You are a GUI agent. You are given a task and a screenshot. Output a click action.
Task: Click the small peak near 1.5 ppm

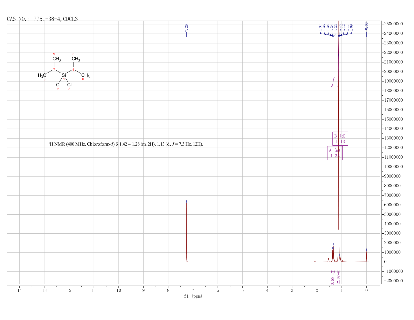pos(328,260)
